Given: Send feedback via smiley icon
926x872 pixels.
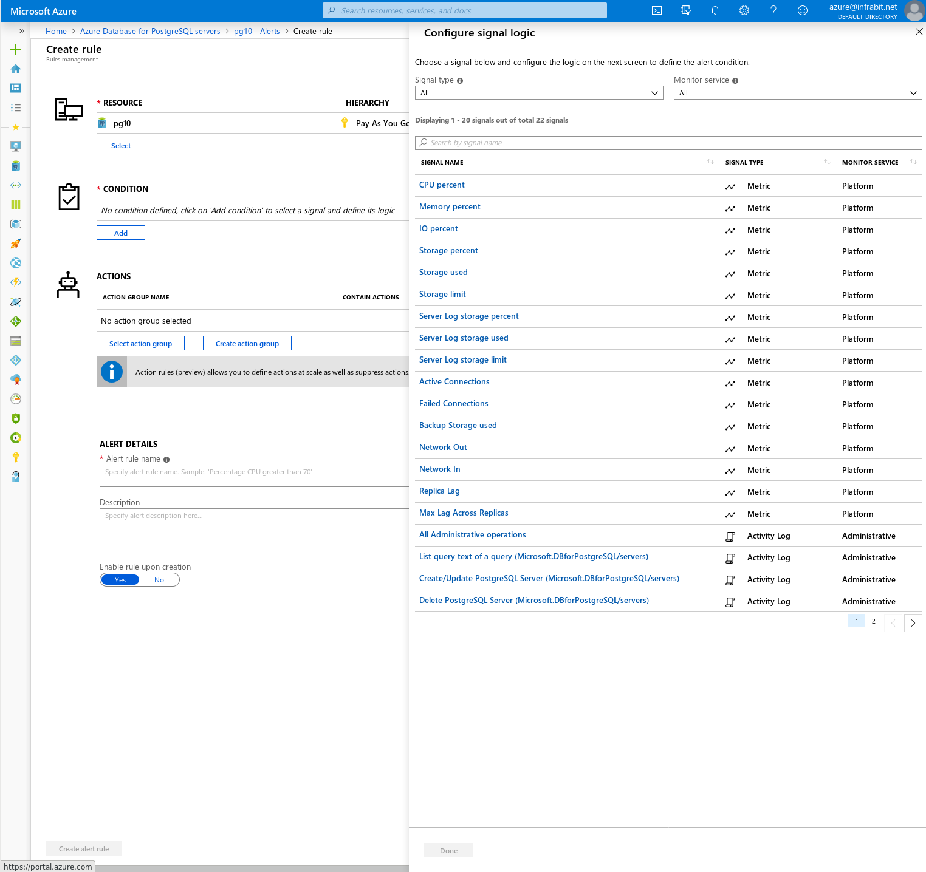Looking at the screenshot, I should click(803, 10).
